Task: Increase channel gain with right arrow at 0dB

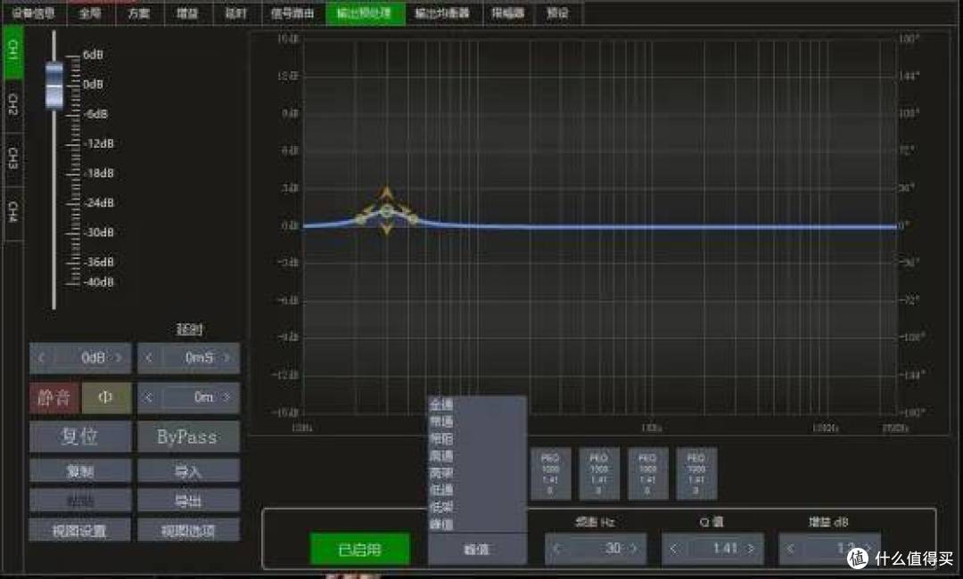Action: [x=119, y=357]
